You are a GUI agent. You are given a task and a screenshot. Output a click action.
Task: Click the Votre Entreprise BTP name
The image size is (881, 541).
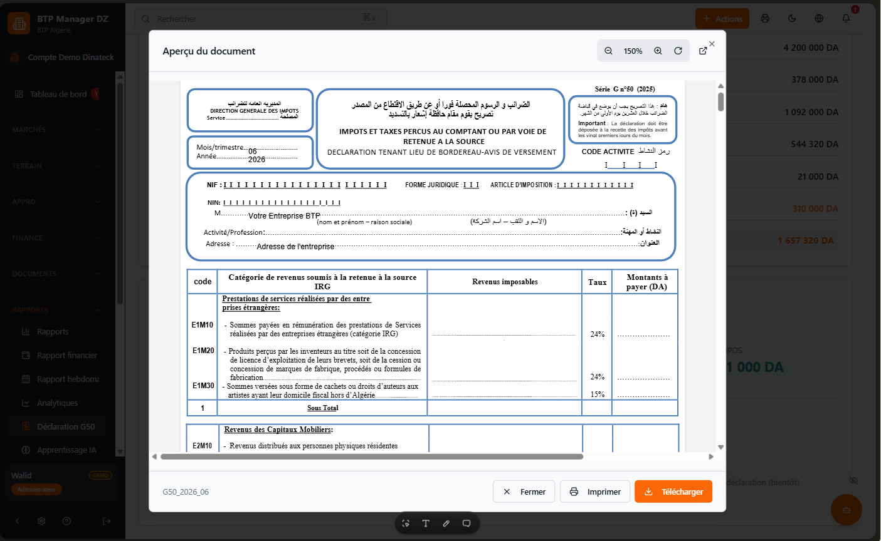click(284, 216)
